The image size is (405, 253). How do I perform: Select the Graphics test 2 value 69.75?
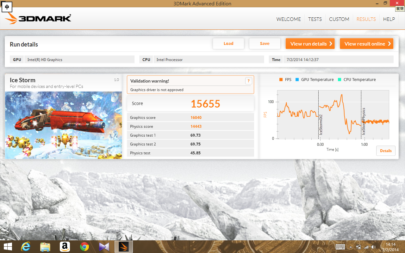pos(195,144)
